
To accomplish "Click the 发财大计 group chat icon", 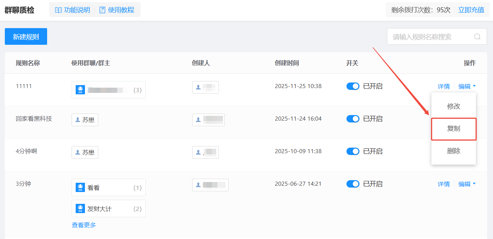I will 80,209.
